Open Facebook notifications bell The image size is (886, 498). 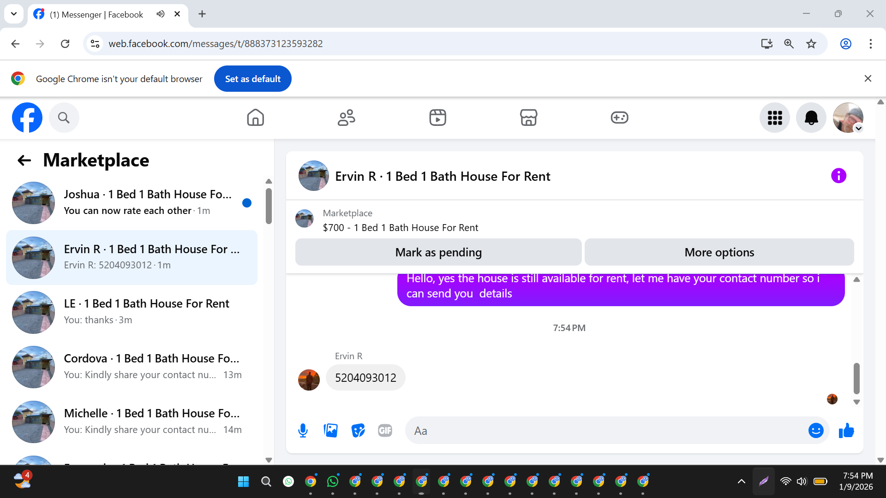[x=811, y=118]
